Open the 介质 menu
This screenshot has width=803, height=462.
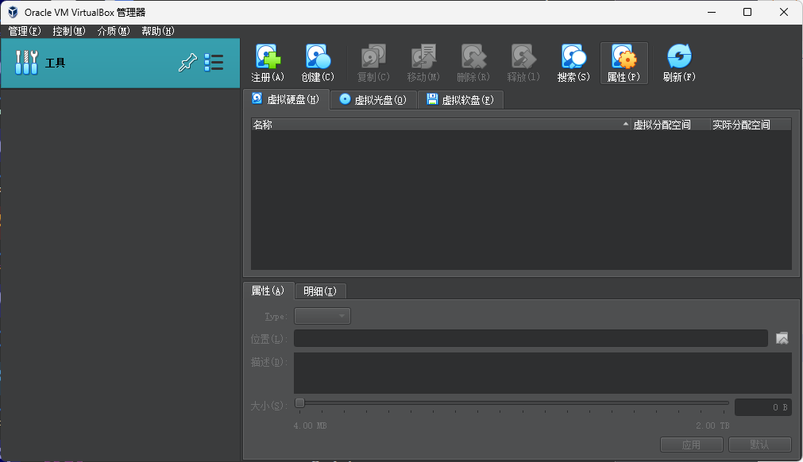[x=113, y=31]
